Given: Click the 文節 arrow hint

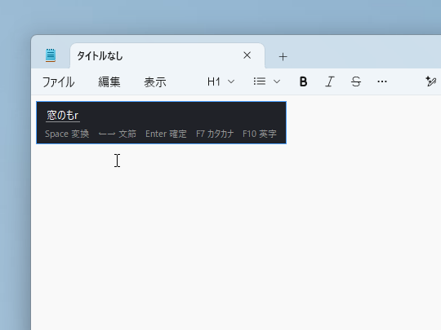Looking at the screenshot, I should coord(118,134).
